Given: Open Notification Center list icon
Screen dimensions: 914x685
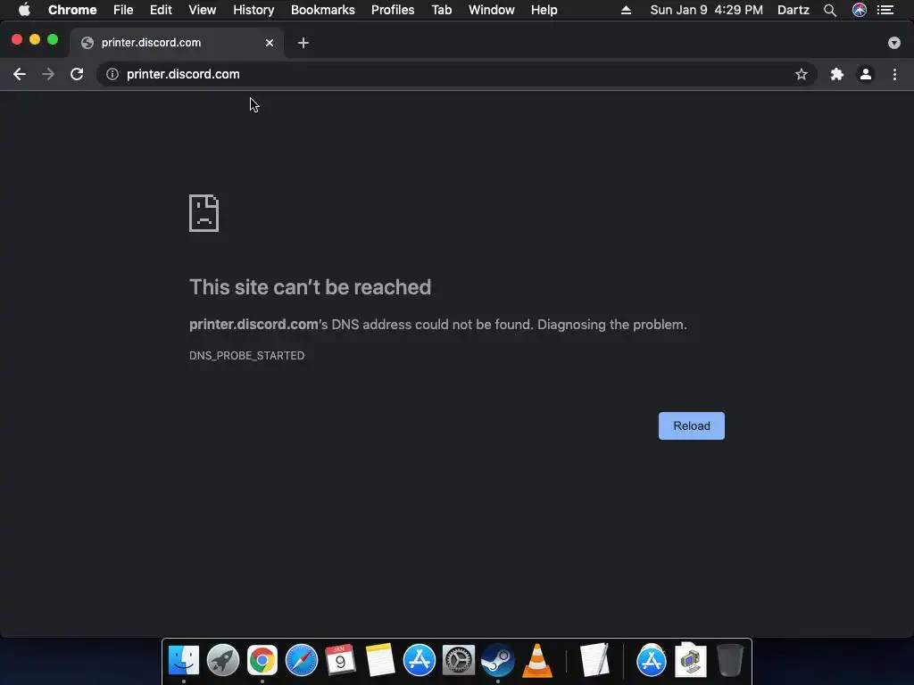Looking at the screenshot, I should click(x=885, y=10).
